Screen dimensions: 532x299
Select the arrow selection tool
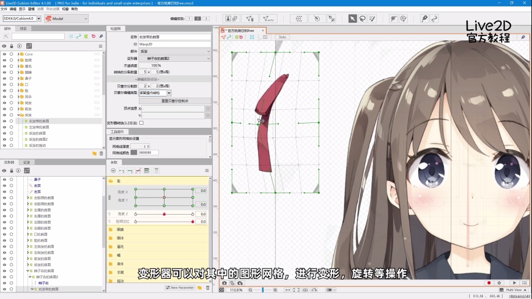click(x=352, y=19)
